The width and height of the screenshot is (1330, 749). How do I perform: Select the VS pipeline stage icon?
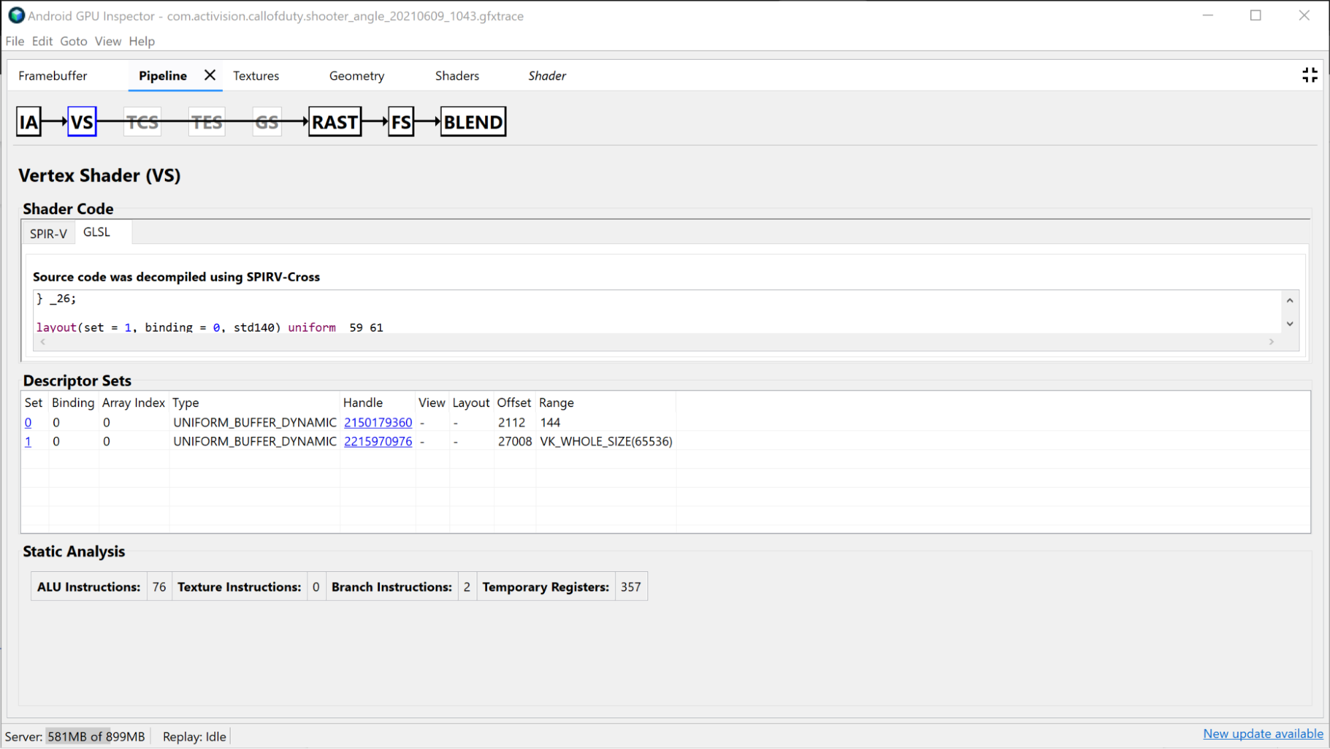click(83, 122)
